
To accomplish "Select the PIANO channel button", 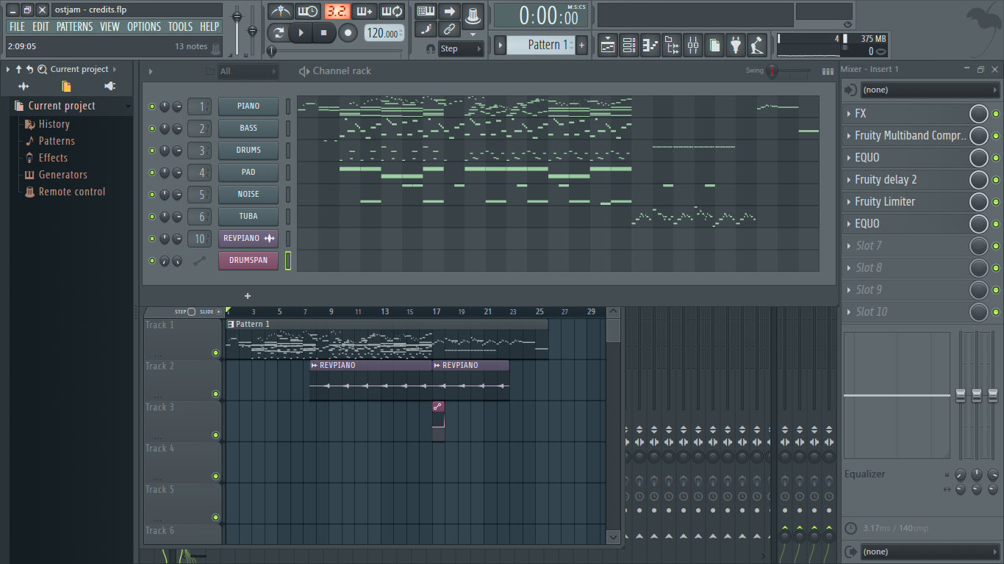I will point(248,106).
